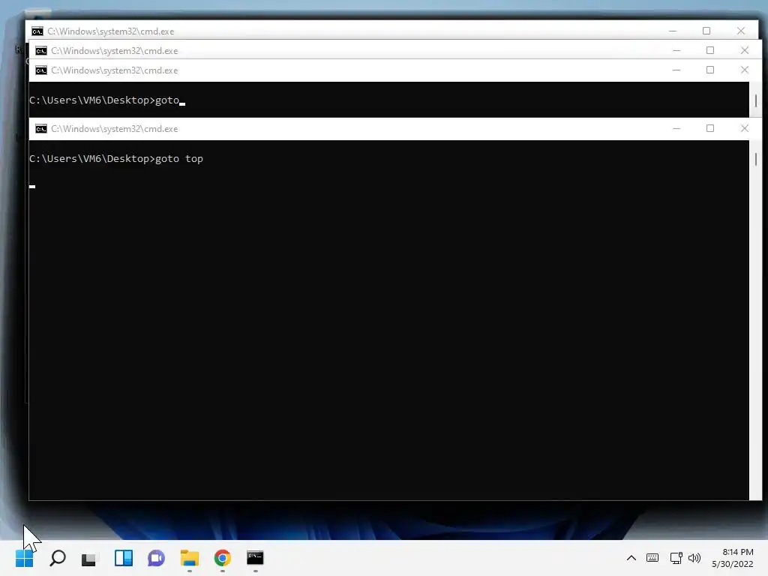Click cmd icon in second cmd window title bar
This screenshot has height=576, width=768.
[x=41, y=51]
